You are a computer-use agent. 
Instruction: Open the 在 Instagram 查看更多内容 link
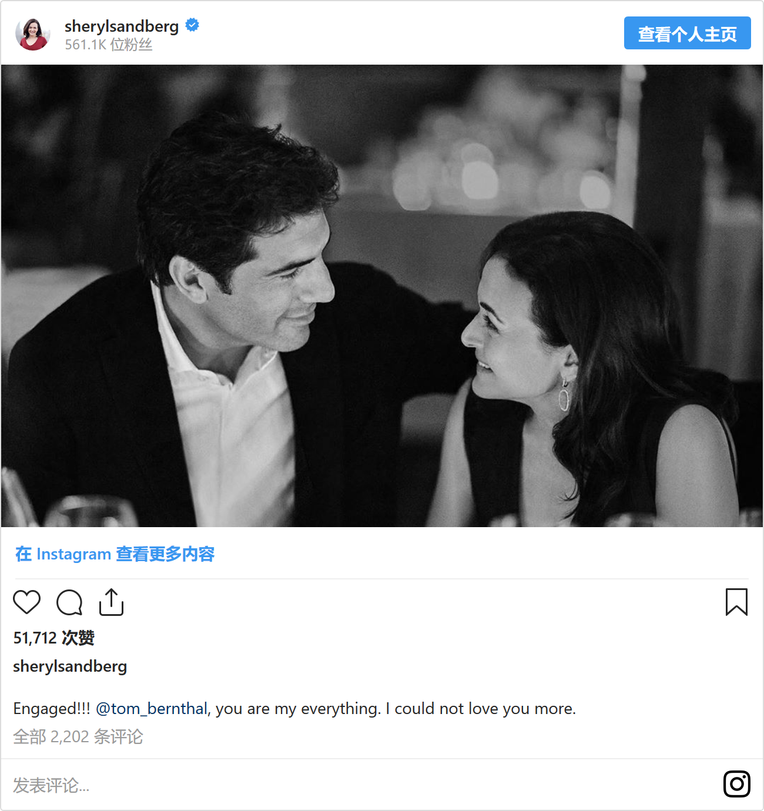[x=115, y=554]
